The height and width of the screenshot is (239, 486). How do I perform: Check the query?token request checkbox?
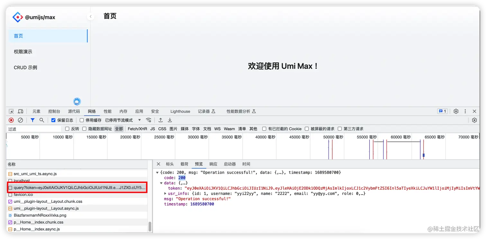tap(10, 188)
